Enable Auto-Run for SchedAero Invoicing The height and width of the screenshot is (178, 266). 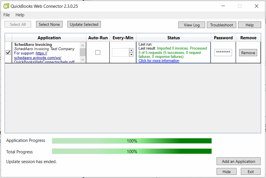pyautogui.click(x=98, y=52)
